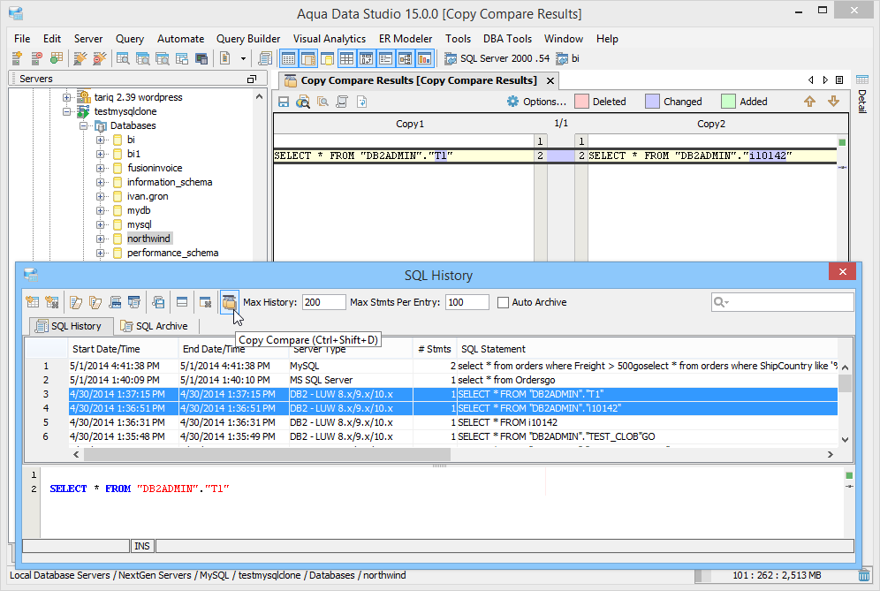Click the bi connection shortcut in toolbar

click(568, 58)
